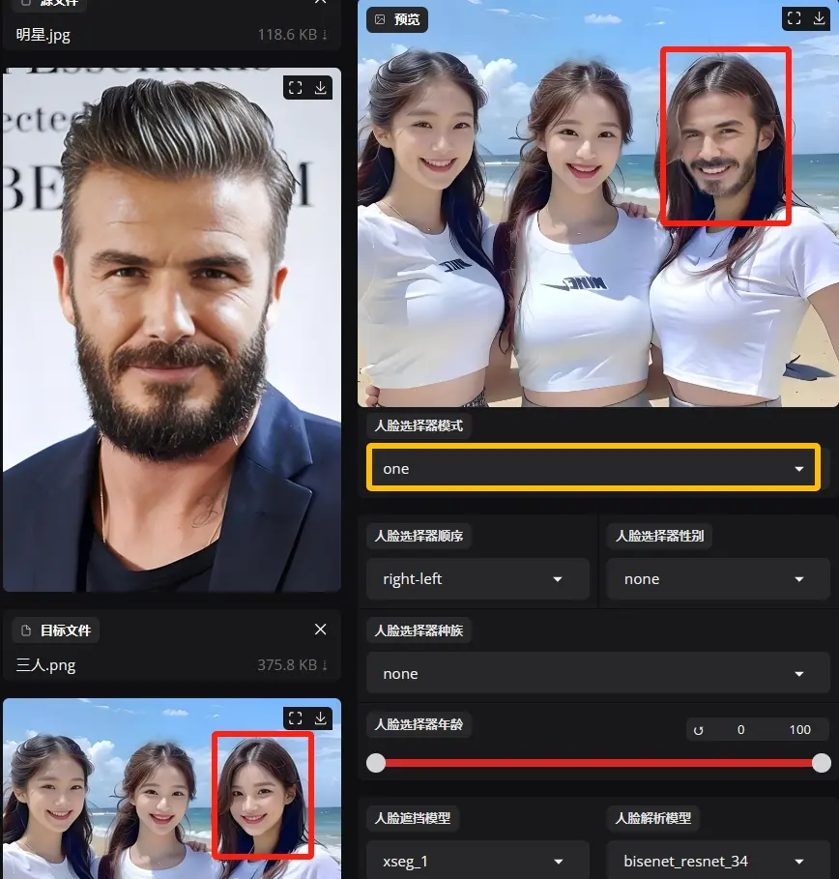
Task: Open the 人脸解析模型 bisenet_resnet_34 dropdown
Action: click(718, 861)
